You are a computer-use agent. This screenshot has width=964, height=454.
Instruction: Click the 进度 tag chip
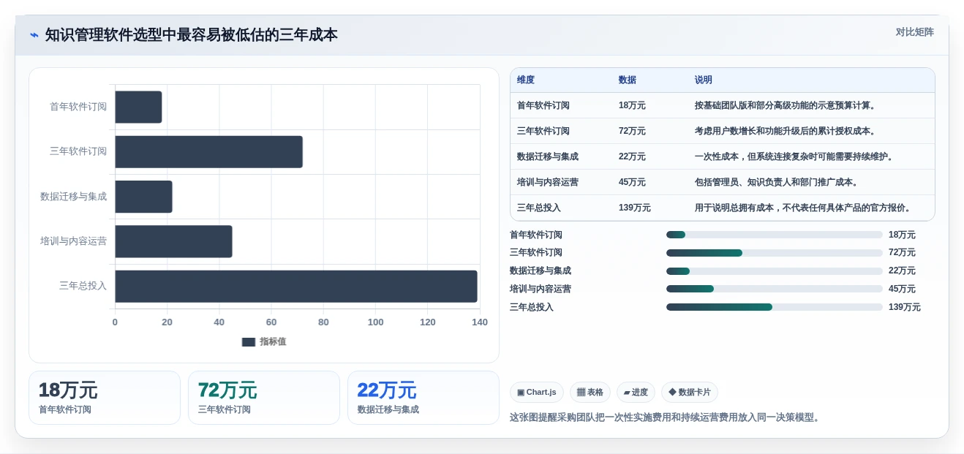click(x=636, y=392)
